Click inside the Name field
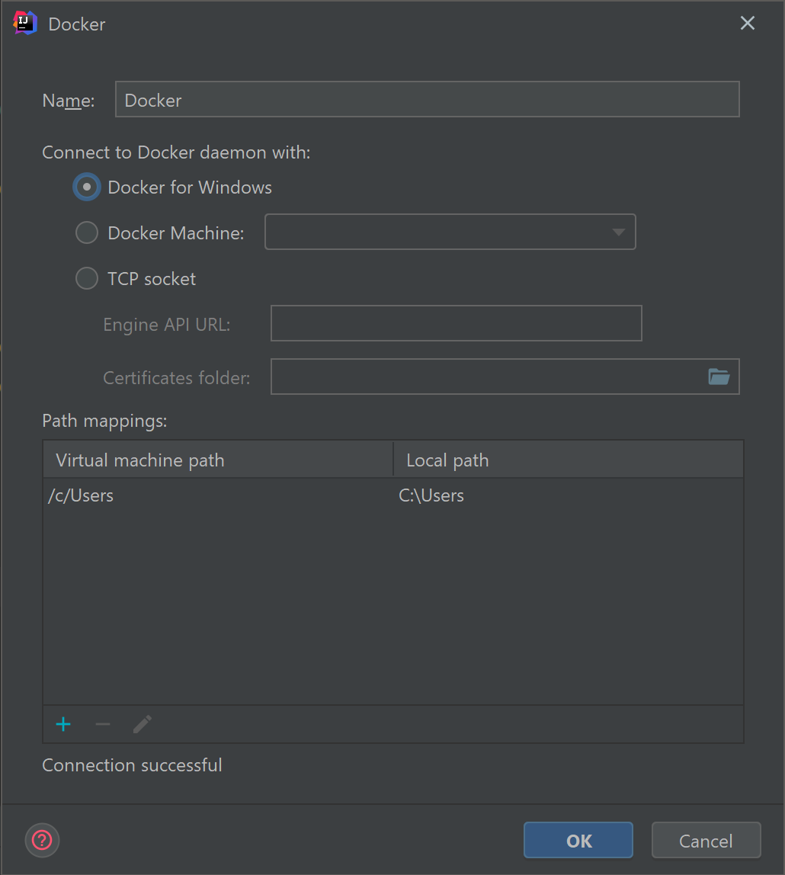Image resolution: width=785 pixels, height=875 pixels. pos(427,98)
